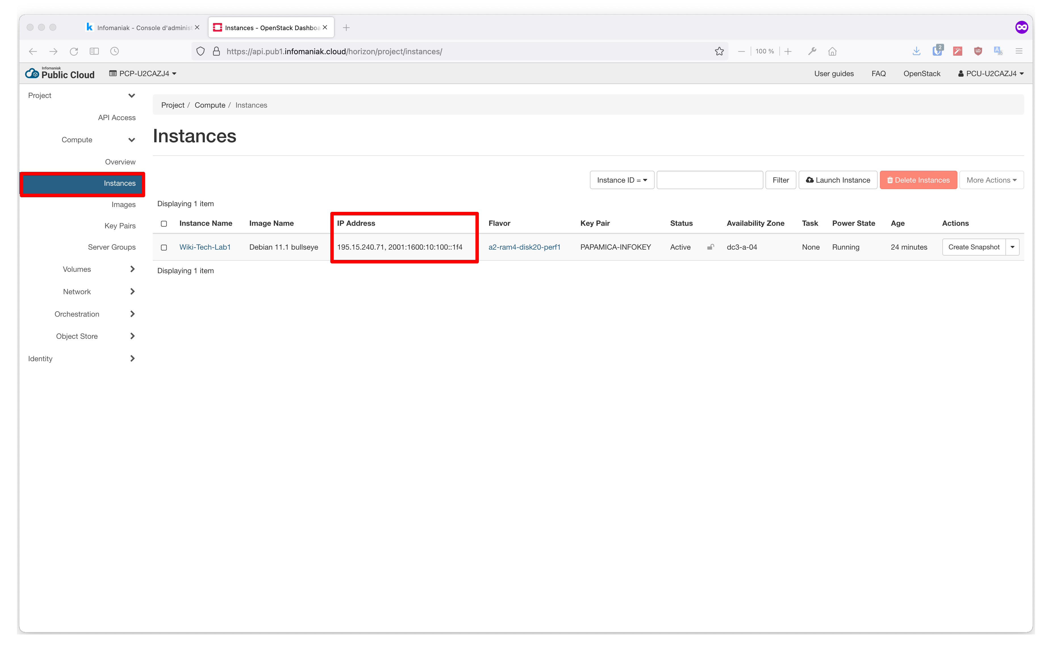Expand the Create Snapshot actions caret

(1012, 247)
